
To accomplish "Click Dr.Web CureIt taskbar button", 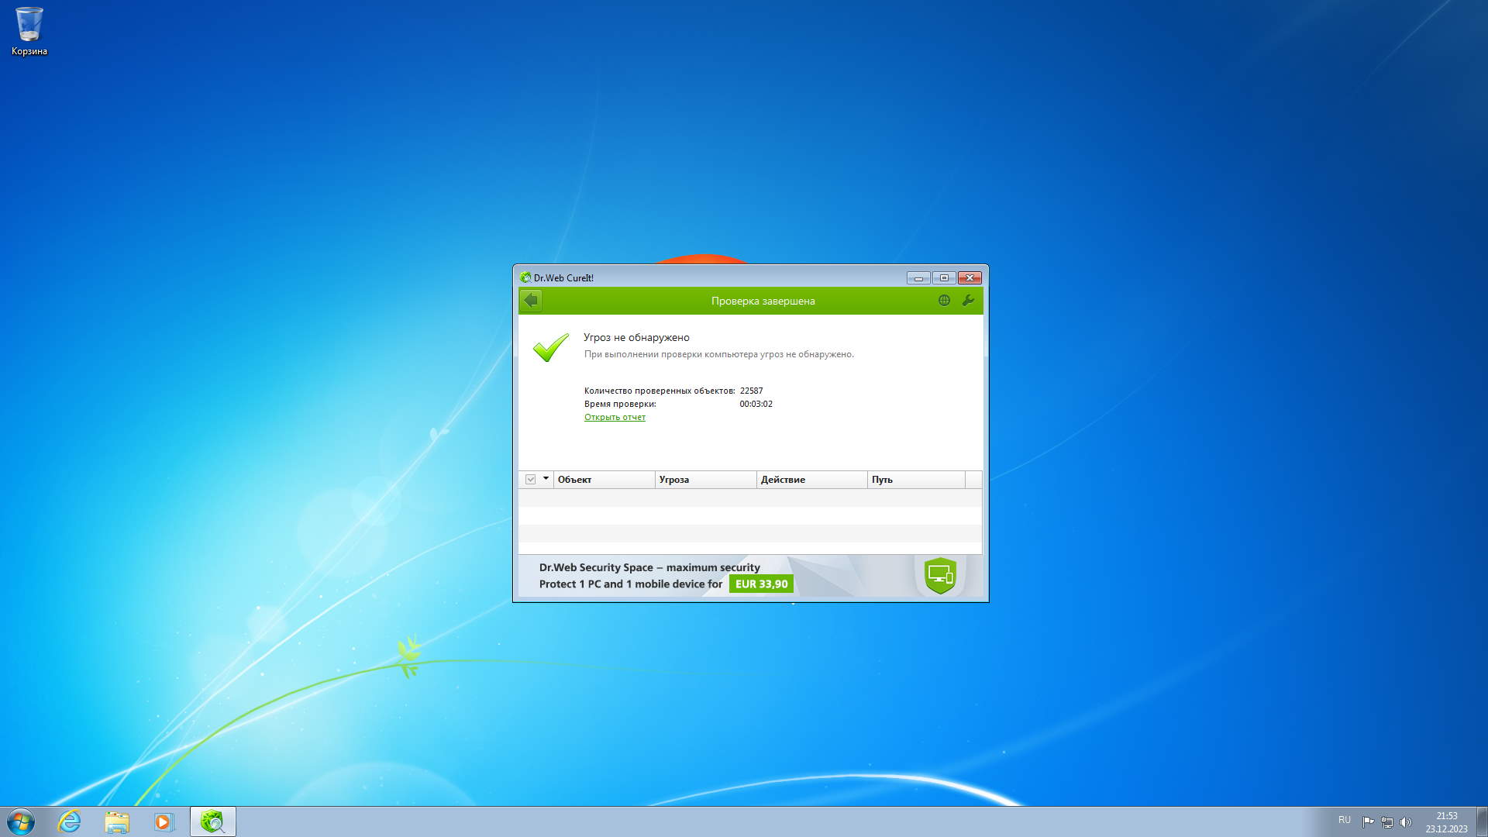I will pos(212,821).
